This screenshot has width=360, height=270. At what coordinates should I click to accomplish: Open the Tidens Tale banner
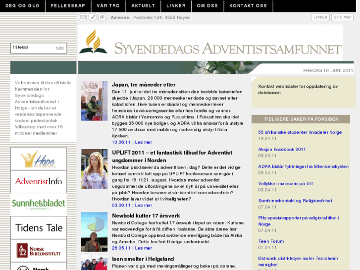pos(39,227)
